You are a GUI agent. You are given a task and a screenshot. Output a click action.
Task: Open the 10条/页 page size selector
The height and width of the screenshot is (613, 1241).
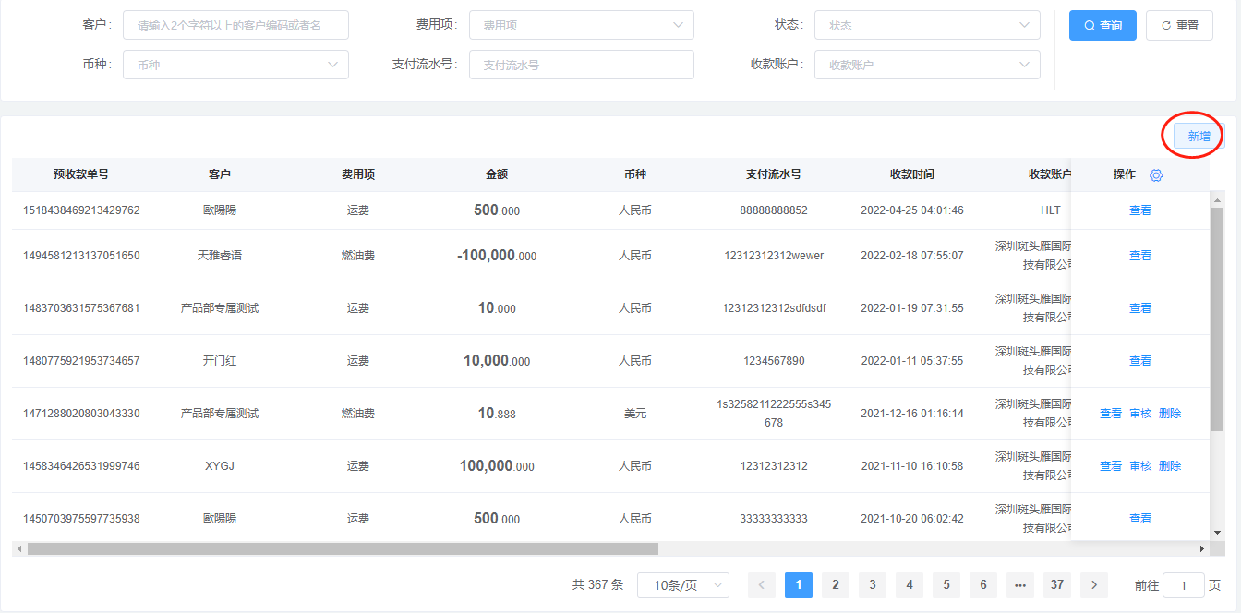(682, 585)
